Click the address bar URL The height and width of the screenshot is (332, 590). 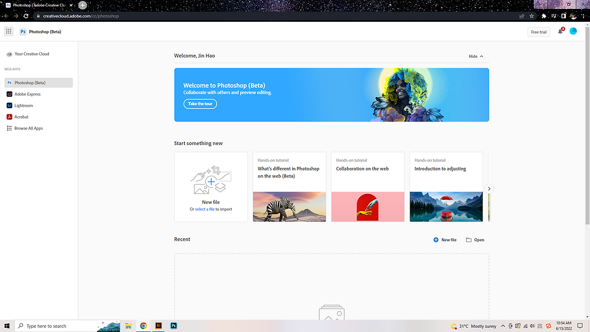pos(81,16)
